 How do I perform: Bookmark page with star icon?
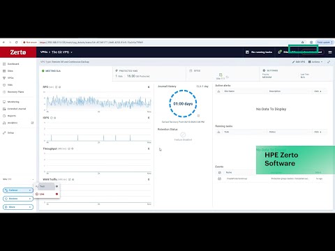point(303,43)
